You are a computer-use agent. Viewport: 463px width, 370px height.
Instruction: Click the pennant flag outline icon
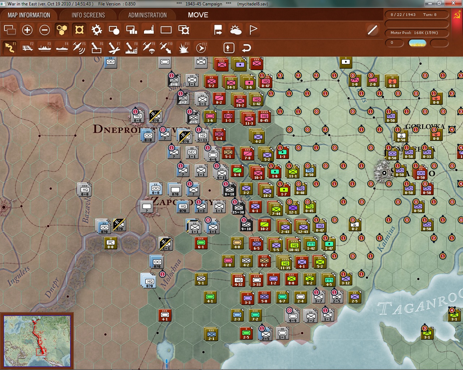pyautogui.click(x=253, y=30)
